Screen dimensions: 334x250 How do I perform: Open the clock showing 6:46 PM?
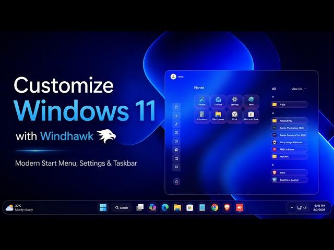point(319,208)
